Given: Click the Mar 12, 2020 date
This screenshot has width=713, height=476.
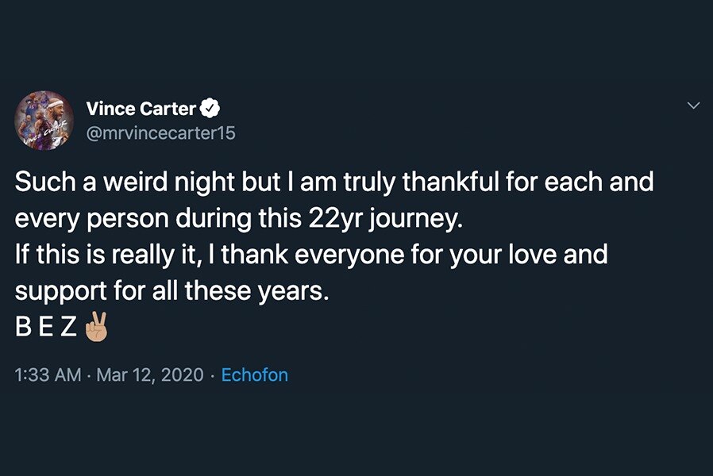Looking at the screenshot, I should 150,374.
